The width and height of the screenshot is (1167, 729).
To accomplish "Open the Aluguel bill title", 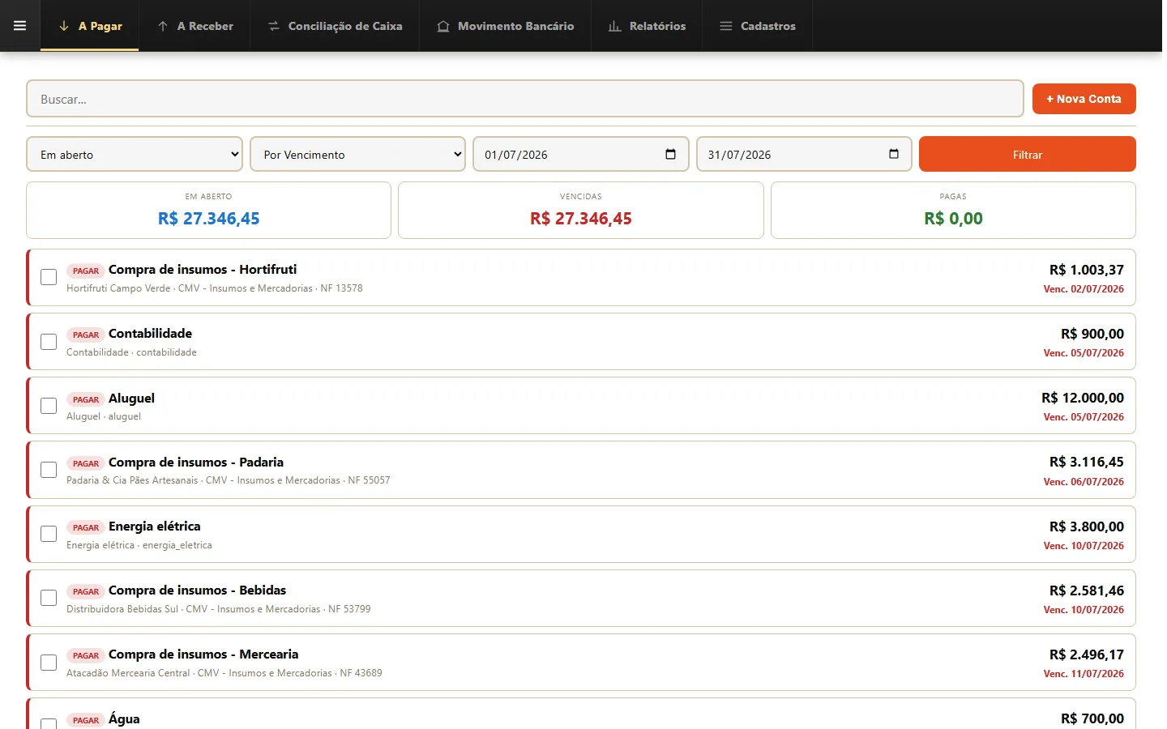I will (x=131, y=398).
